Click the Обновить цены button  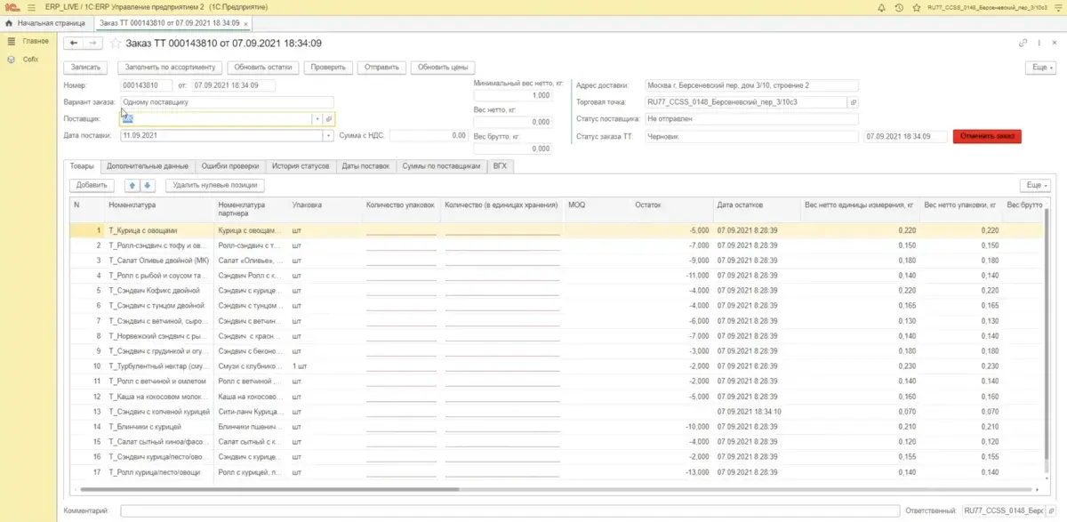[444, 67]
